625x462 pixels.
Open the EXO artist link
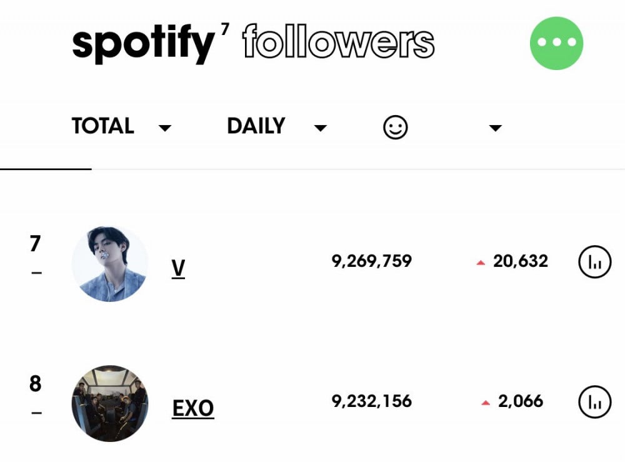click(x=193, y=409)
